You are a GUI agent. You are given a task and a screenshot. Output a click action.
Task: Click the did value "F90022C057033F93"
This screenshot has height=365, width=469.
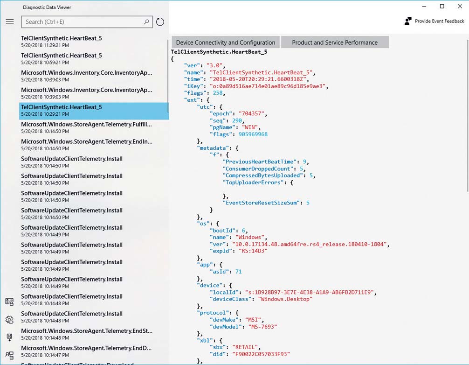[x=261, y=354]
